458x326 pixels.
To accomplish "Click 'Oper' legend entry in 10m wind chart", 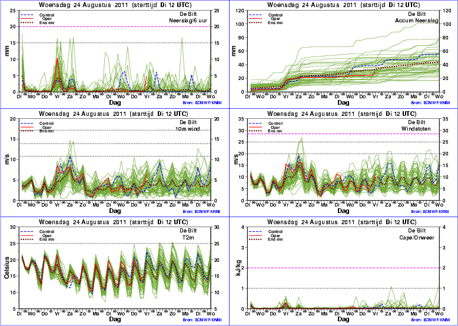I will point(47,128).
